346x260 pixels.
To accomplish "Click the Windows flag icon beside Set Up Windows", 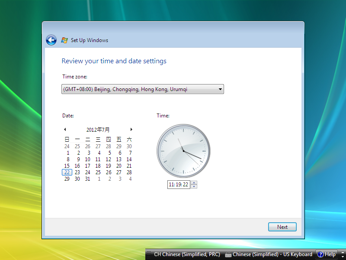I will point(64,40).
